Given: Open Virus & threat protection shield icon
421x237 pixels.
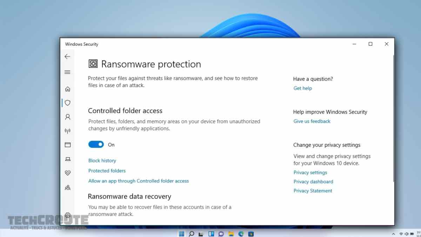Looking at the screenshot, I should (x=68, y=103).
